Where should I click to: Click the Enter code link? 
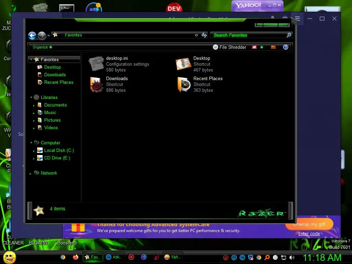pos(309,234)
